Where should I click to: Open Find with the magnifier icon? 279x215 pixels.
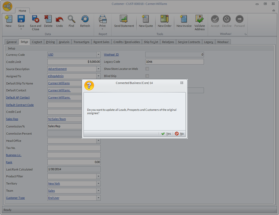coord(71,19)
